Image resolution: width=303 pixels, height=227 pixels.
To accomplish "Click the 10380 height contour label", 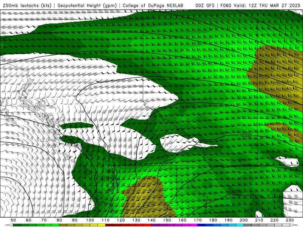I will point(246,165).
